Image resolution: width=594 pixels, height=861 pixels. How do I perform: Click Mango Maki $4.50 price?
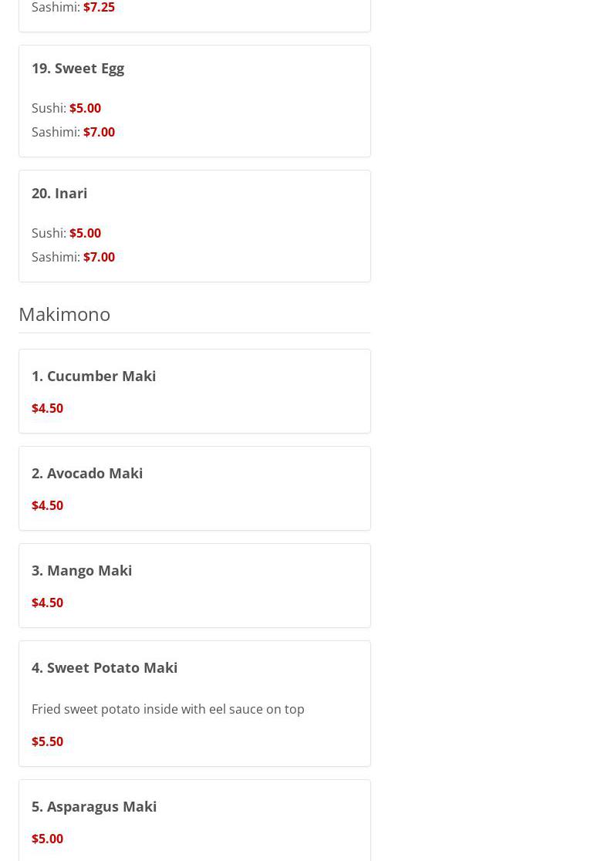pyautogui.click(x=48, y=603)
